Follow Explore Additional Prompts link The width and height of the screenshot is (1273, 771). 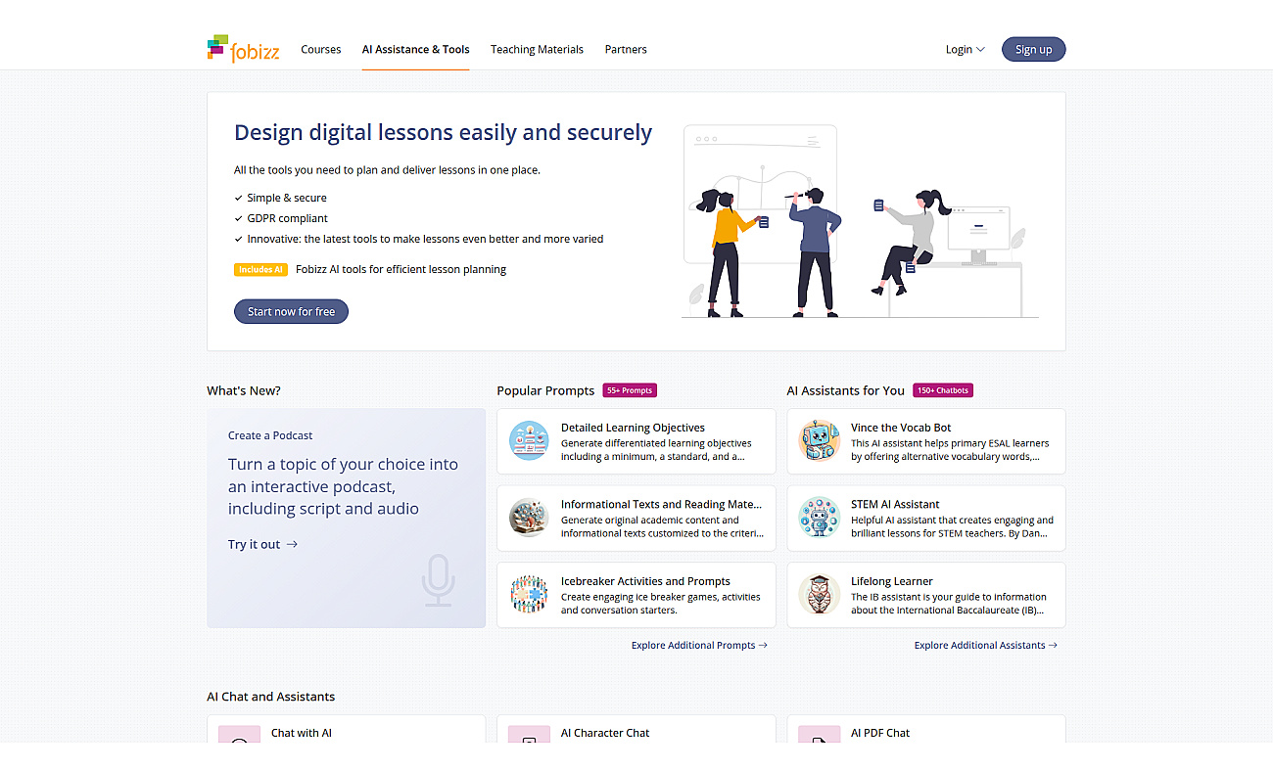[699, 645]
